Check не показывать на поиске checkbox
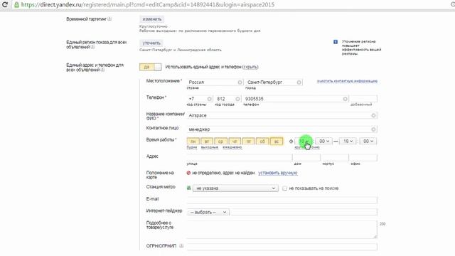Viewport: 455px width, 256px height. click(284, 188)
